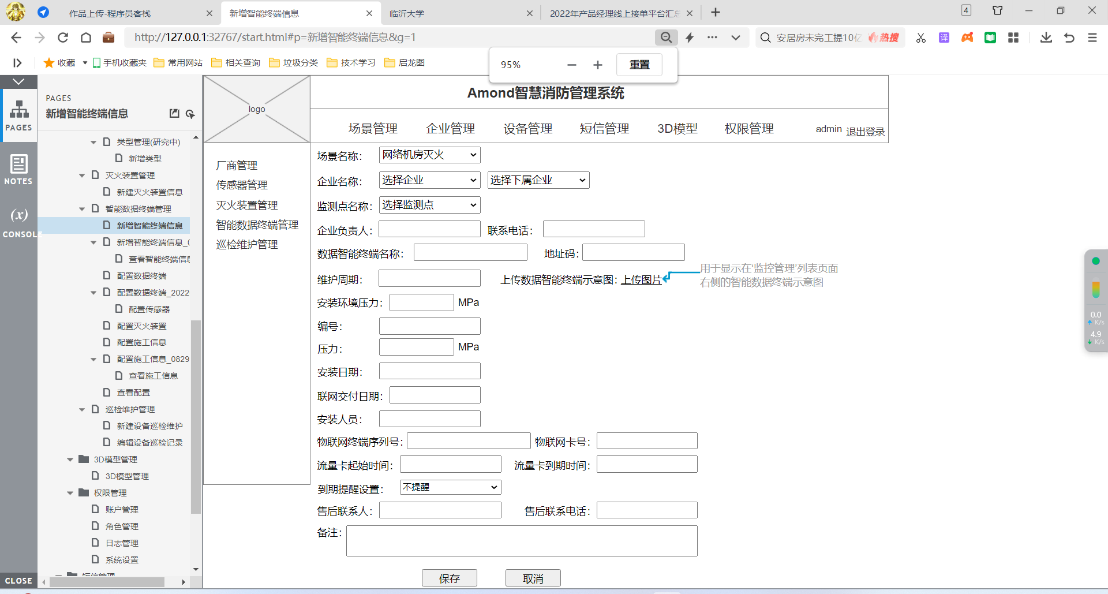Switch to the 作品上传-程序员客栈 tab

tap(110, 13)
